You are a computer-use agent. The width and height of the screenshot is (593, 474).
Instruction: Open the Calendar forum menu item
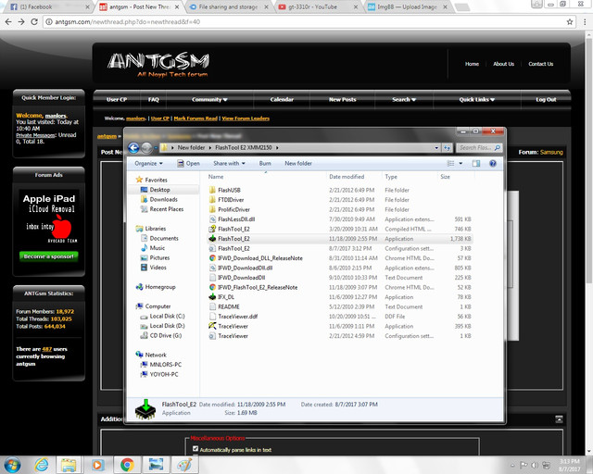click(282, 99)
